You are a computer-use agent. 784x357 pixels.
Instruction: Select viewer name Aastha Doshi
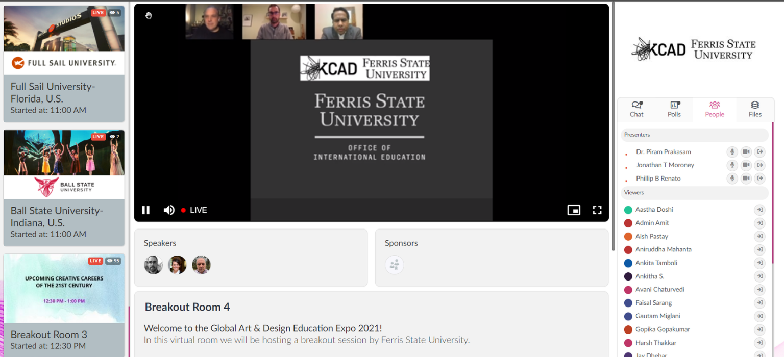click(x=654, y=210)
